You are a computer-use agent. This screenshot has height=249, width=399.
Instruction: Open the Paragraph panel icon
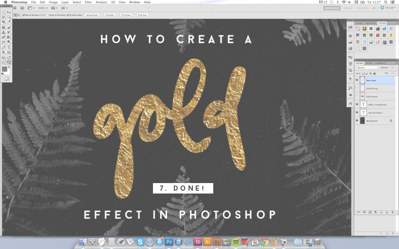351,79
